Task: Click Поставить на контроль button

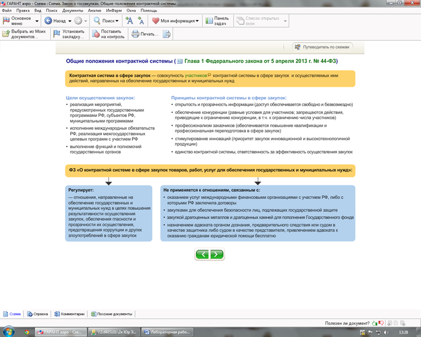Action: (108, 34)
